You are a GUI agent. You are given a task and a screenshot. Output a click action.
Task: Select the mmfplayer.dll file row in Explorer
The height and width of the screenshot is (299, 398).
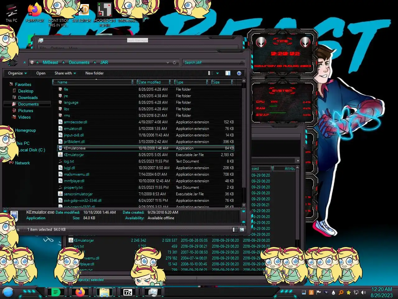tap(146, 181)
